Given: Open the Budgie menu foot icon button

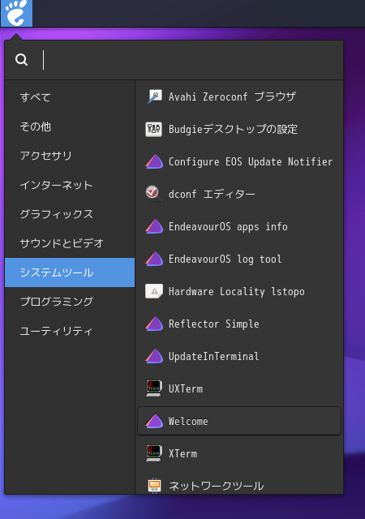Looking at the screenshot, I should [x=16, y=13].
